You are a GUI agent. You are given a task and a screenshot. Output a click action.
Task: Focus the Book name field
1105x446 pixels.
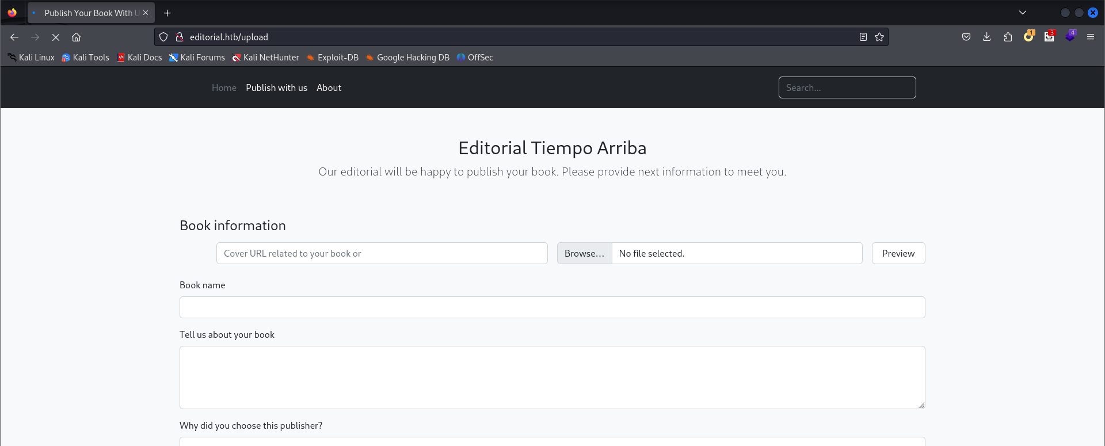[552, 307]
